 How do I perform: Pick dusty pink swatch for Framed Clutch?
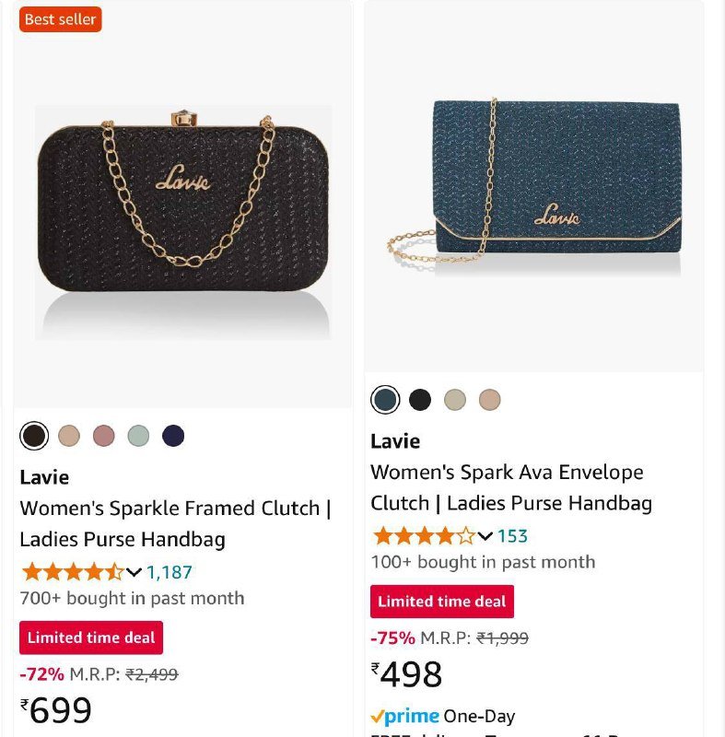tap(104, 436)
